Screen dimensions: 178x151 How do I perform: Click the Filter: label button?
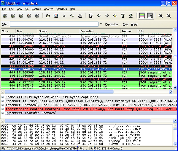5,24
